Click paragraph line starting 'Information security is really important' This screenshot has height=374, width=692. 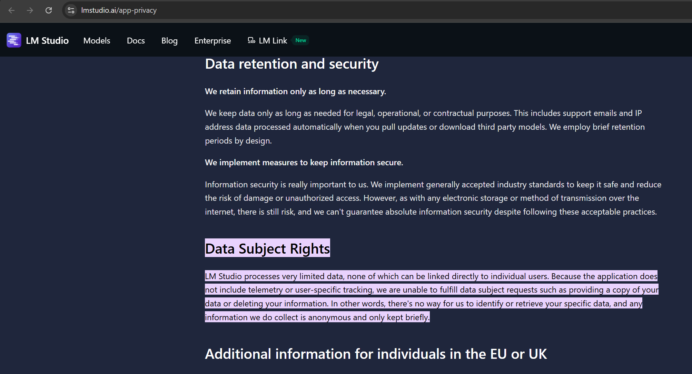pos(433,185)
